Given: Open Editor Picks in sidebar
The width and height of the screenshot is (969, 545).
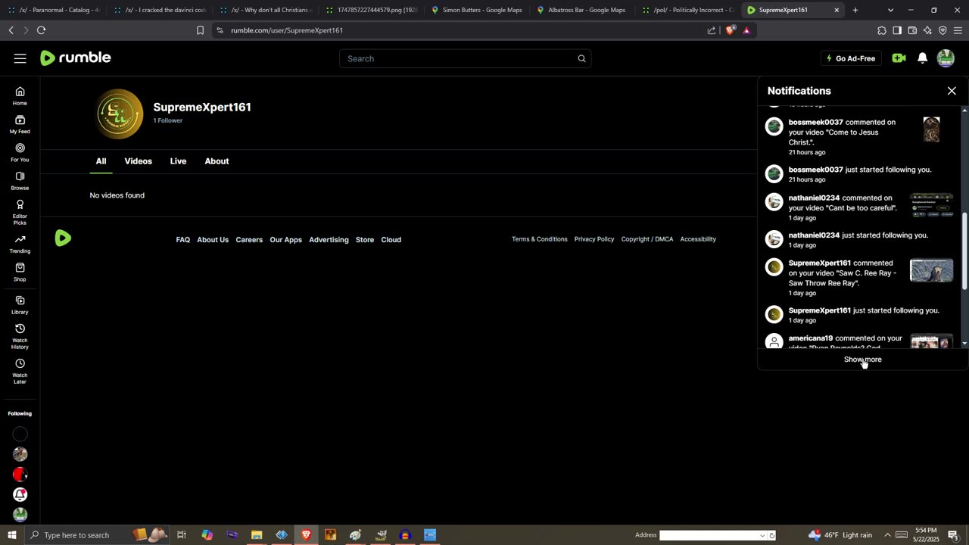Looking at the screenshot, I should (20, 212).
